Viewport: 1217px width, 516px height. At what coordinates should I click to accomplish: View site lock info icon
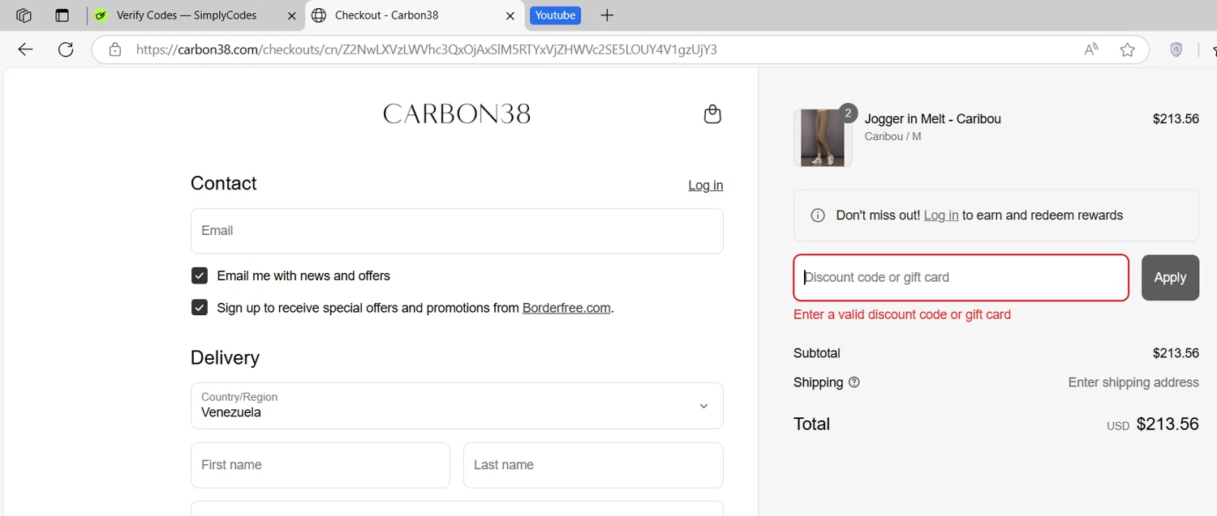coord(115,49)
